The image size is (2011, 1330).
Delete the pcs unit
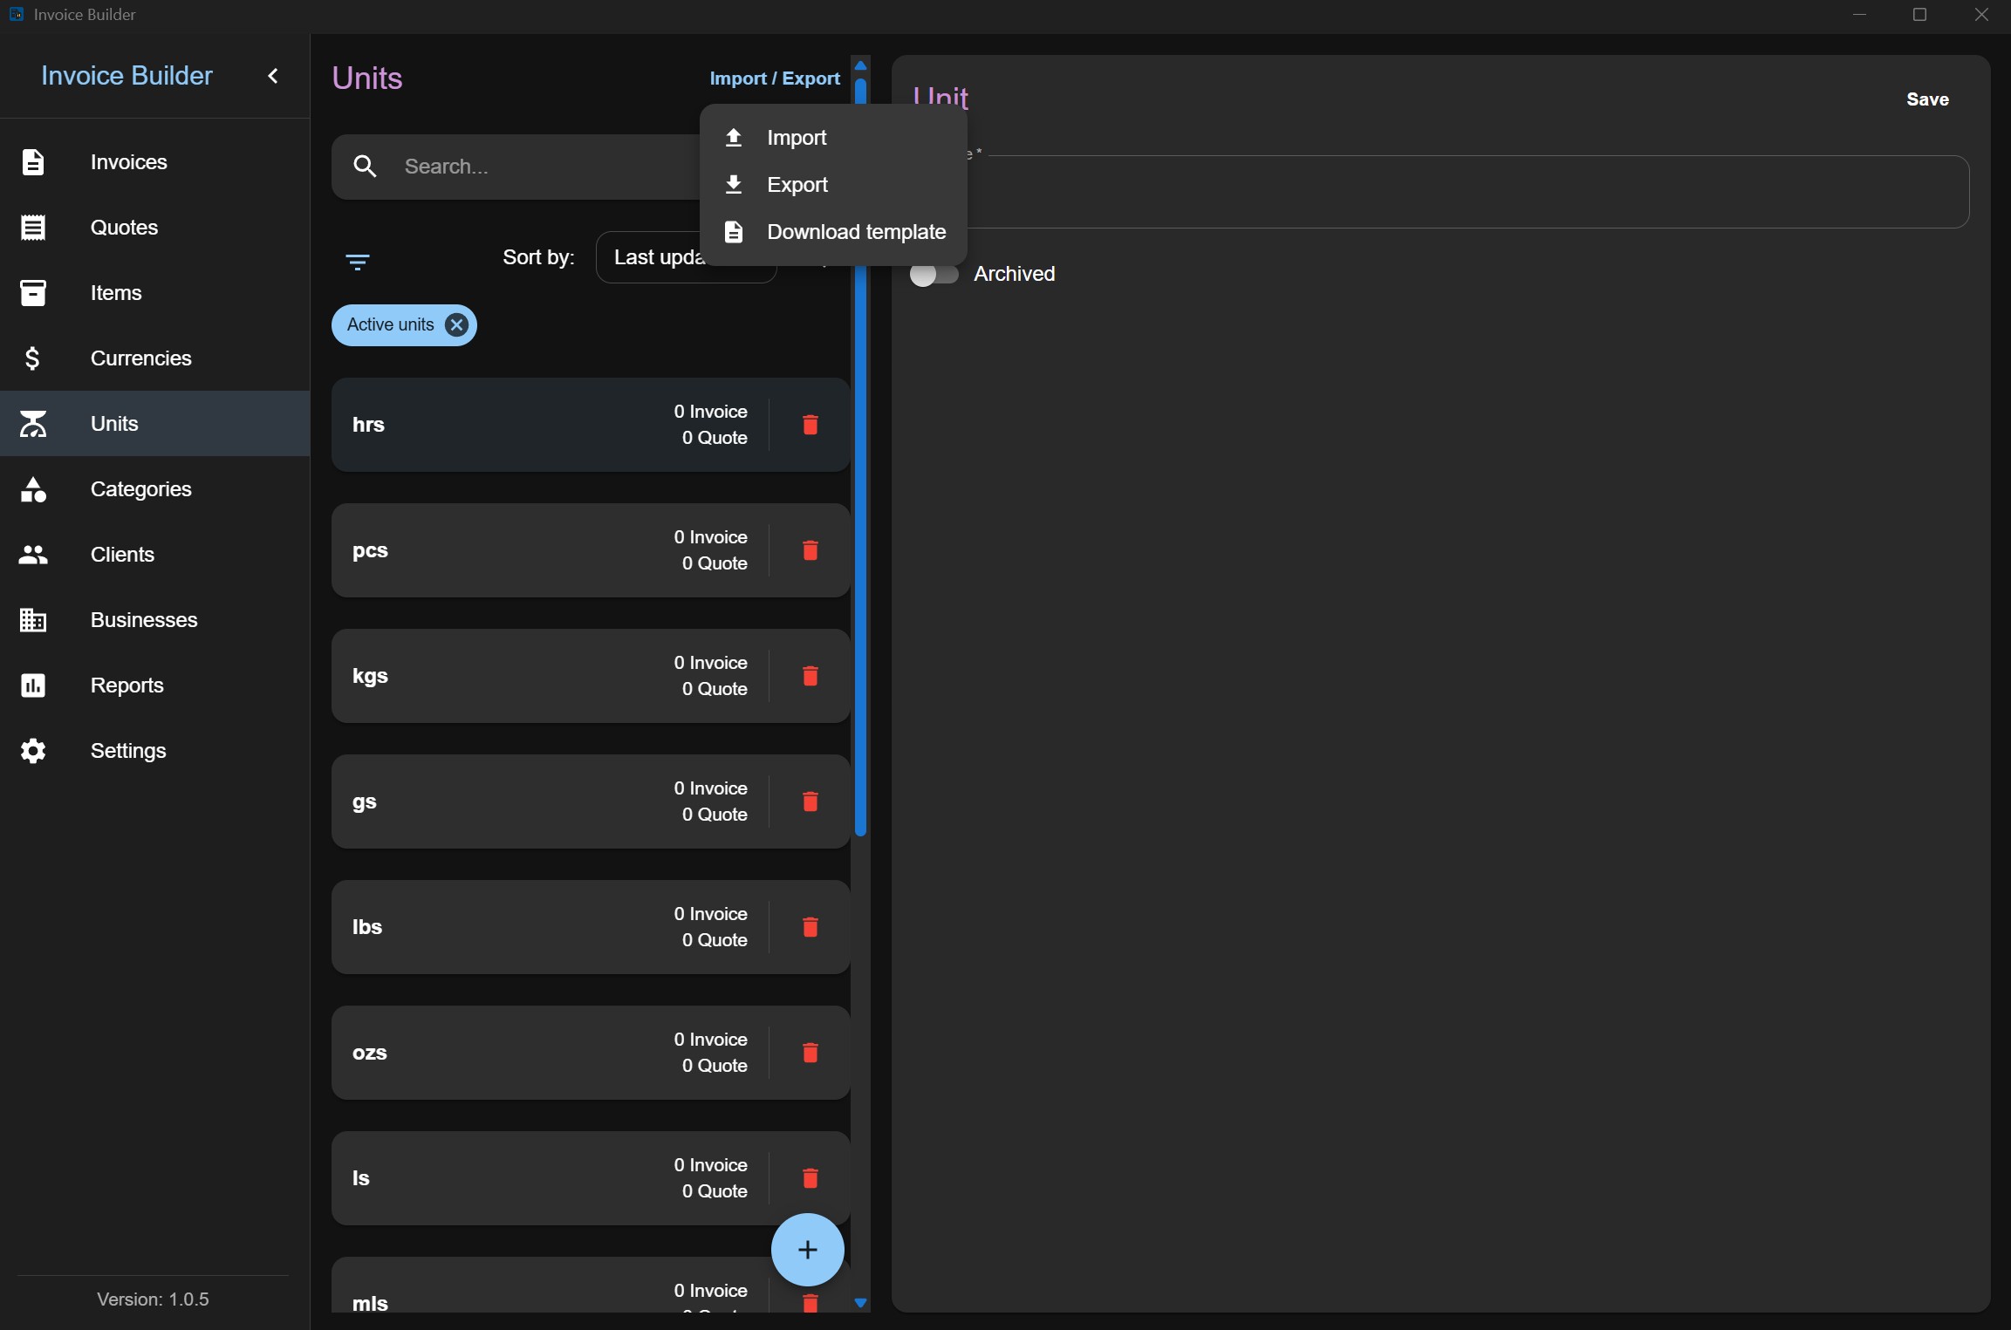810,550
